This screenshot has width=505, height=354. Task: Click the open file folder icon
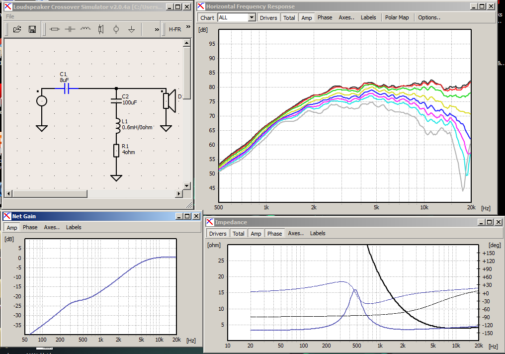click(17, 29)
